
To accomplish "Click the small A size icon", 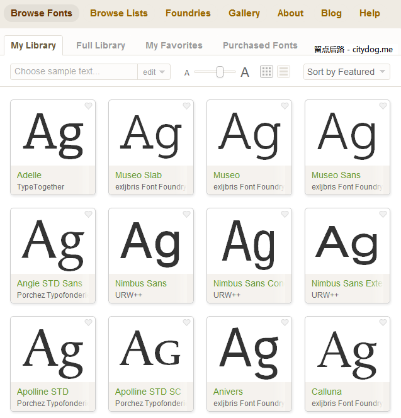I will (x=187, y=73).
